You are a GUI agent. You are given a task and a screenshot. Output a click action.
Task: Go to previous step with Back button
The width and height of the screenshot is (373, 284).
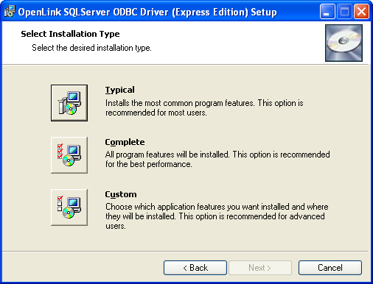coord(195,268)
